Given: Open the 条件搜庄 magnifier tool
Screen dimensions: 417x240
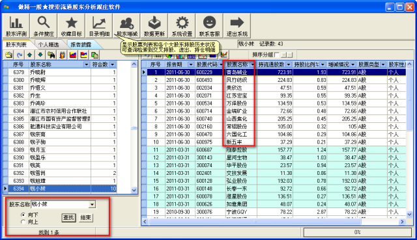Looking at the screenshot, I should (x=44, y=26).
